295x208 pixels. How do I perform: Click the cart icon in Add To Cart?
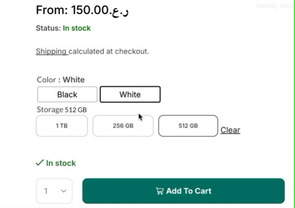coord(160,191)
